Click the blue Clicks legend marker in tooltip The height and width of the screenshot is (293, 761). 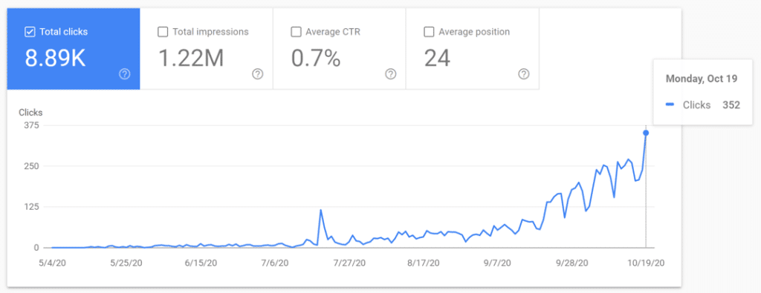670,105
